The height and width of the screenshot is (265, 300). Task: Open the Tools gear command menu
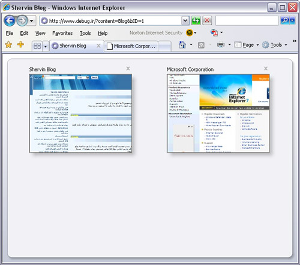point(275,45)
